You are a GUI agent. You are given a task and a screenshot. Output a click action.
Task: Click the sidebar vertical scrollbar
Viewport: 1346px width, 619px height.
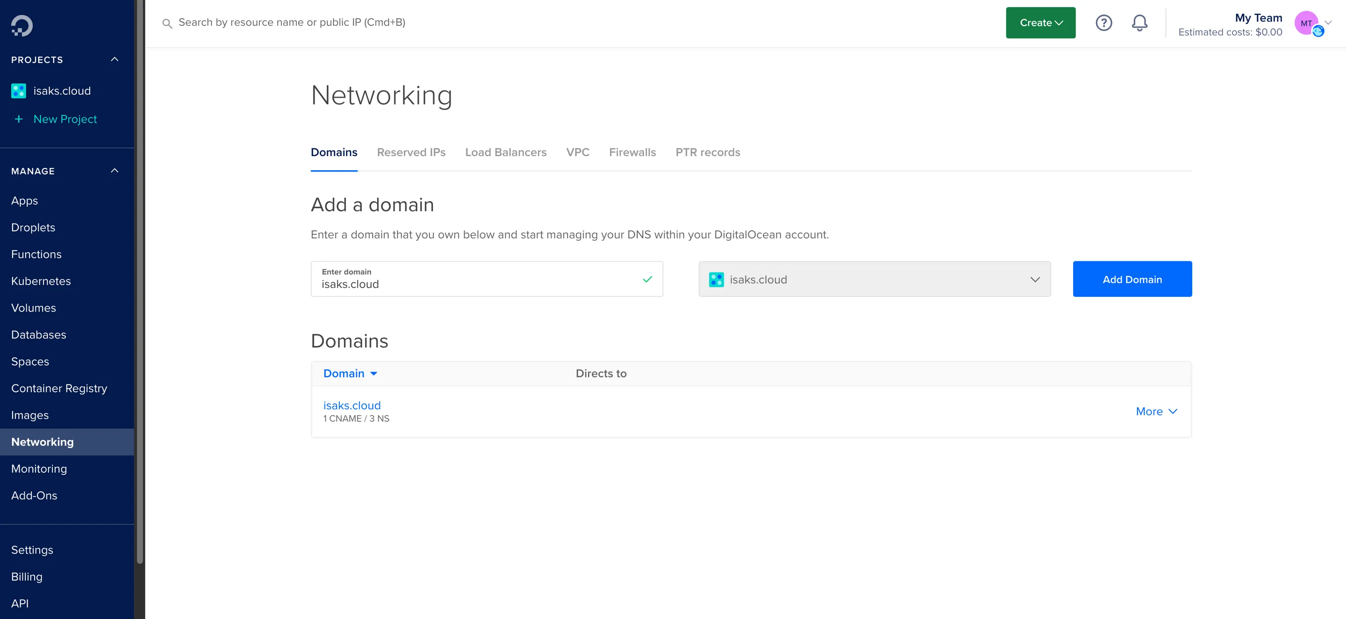pyautogui.click(x=140, y=282)
